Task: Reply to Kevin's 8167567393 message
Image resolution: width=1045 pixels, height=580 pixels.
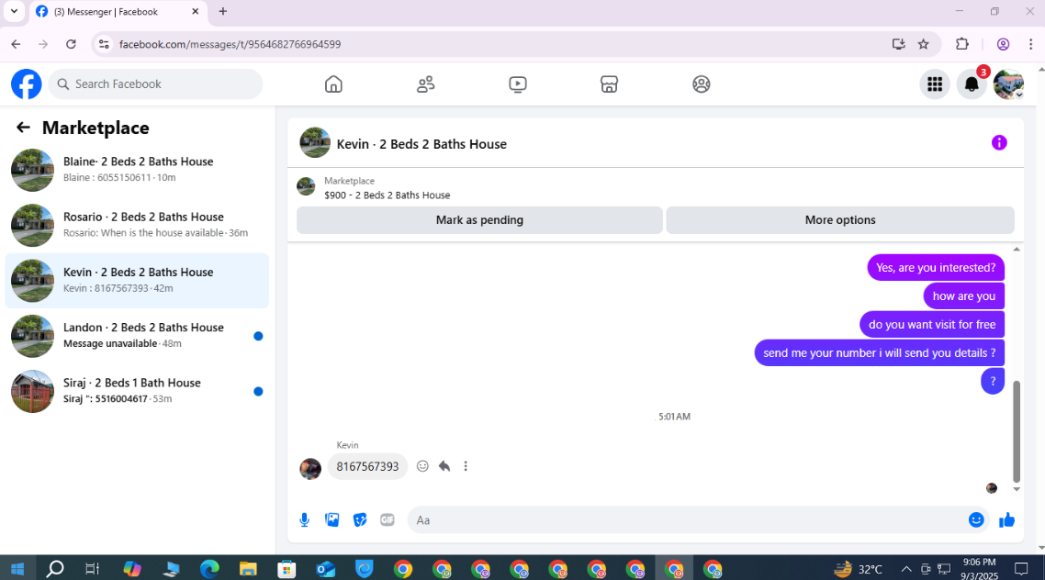Action: click(x=444, y=466)
